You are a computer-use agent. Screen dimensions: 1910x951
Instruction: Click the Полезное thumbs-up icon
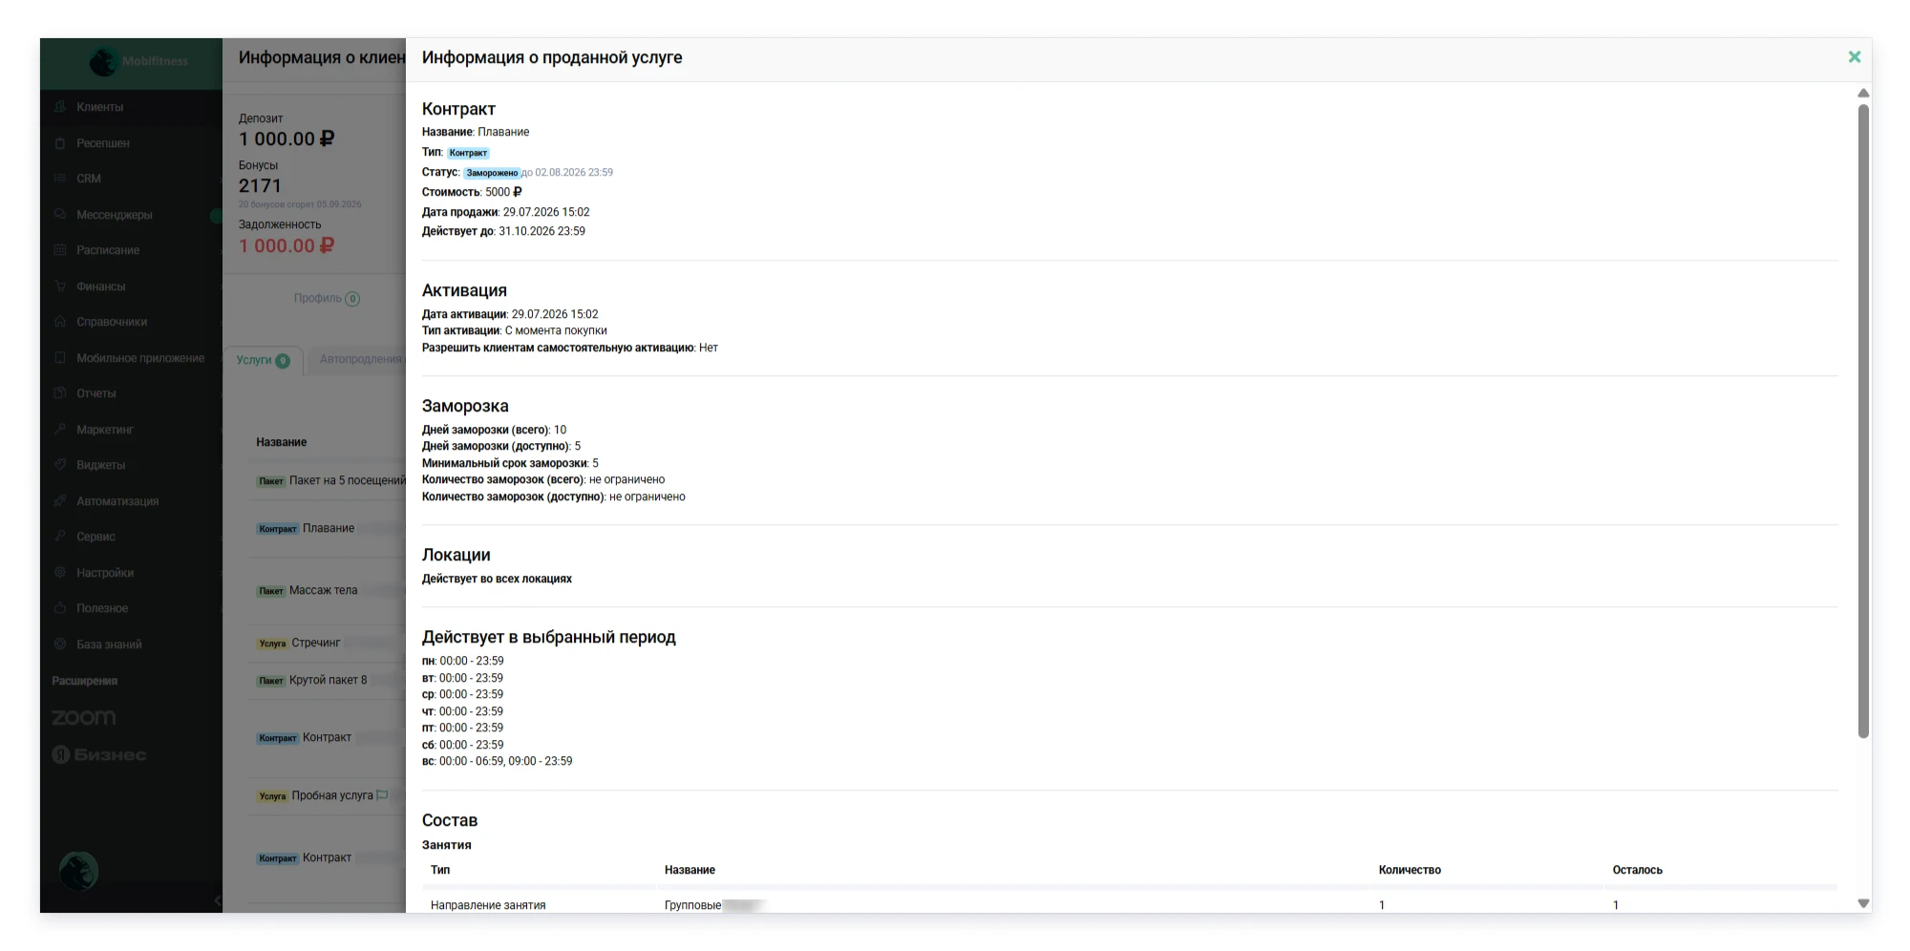click(60, 608)
